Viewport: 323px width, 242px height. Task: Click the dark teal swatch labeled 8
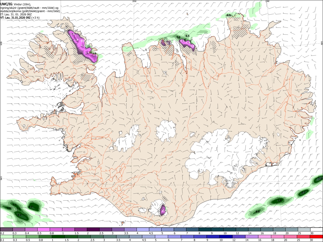click(204, 229)
